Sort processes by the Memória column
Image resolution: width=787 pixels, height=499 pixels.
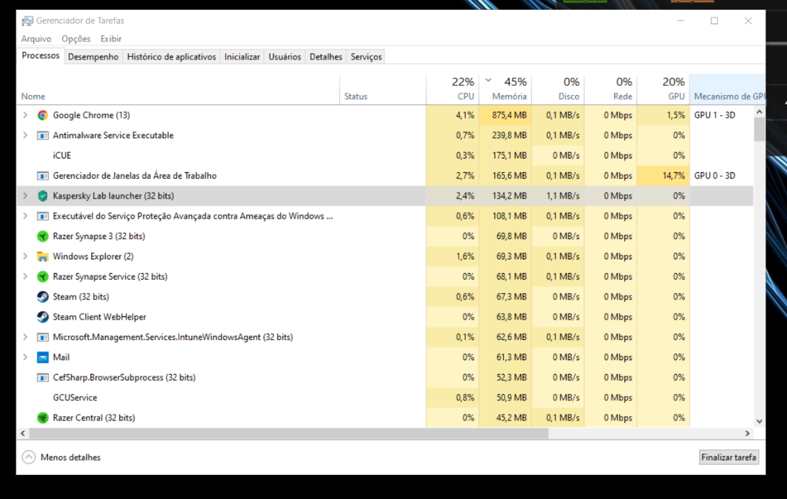(510, 96)
